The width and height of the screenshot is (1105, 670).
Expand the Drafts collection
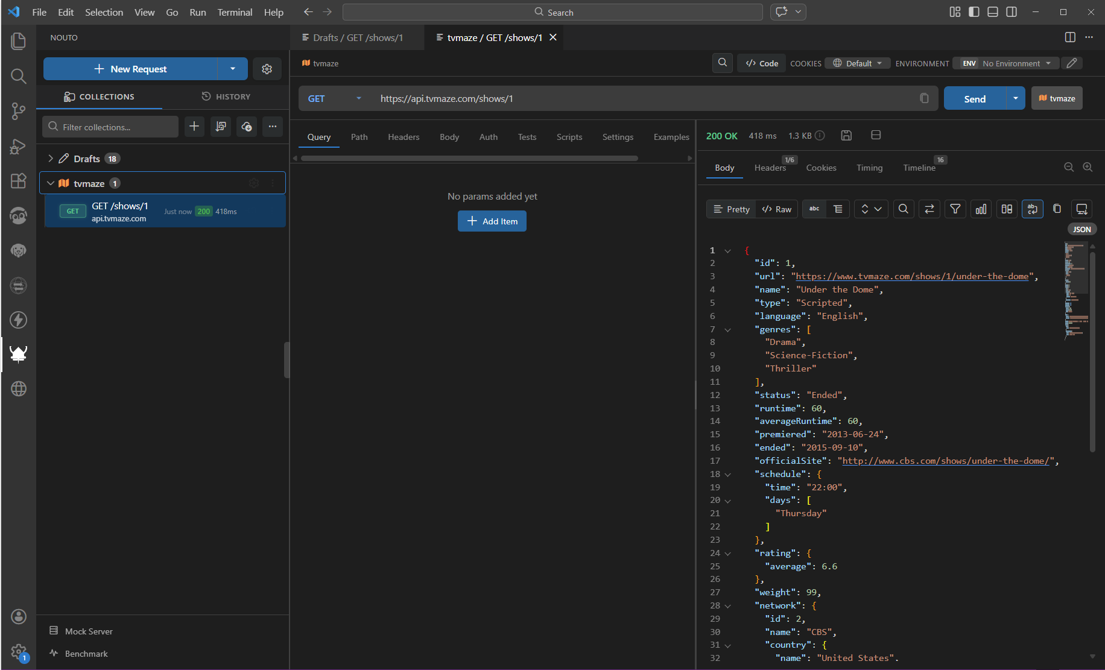coord(51,159)
